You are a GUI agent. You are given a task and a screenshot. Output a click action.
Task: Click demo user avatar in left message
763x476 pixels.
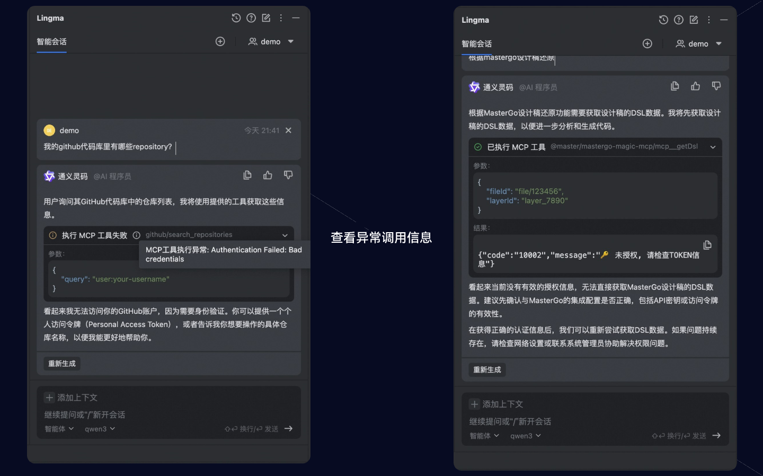click(x=49, y=130)
